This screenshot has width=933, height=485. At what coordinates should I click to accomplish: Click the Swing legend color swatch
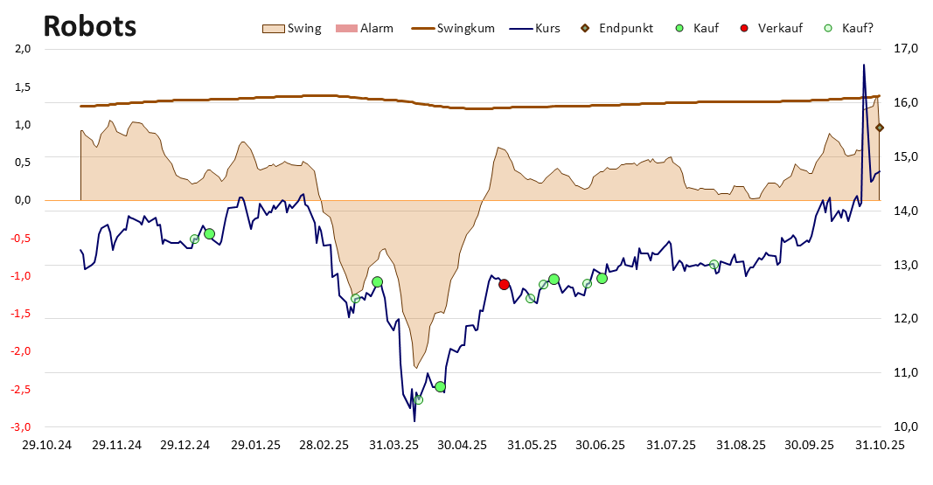coord(273,28)
